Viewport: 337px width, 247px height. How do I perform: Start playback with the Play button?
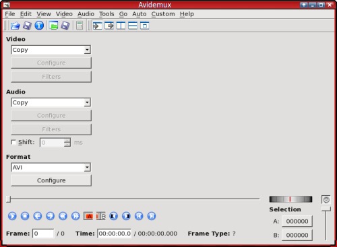pos(12,216)
